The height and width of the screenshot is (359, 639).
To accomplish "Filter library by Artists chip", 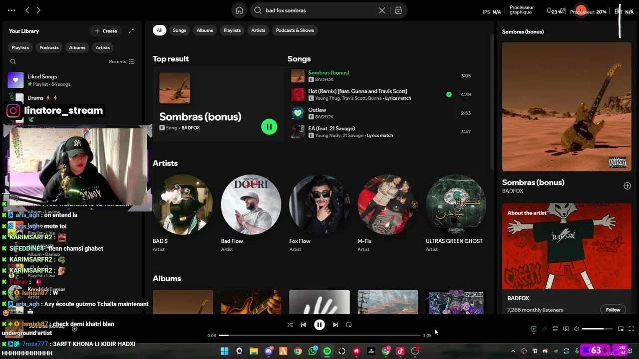I will pyautogui.click(x=103, y=47).
